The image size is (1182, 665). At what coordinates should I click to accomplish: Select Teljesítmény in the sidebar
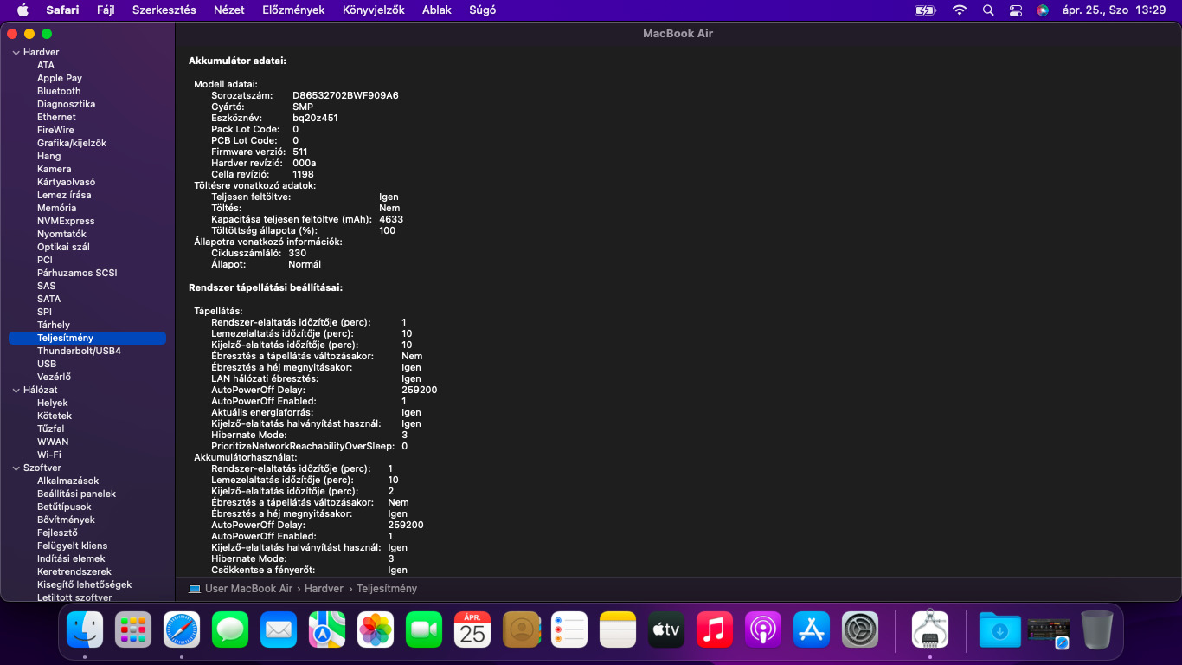pos(87,338)
